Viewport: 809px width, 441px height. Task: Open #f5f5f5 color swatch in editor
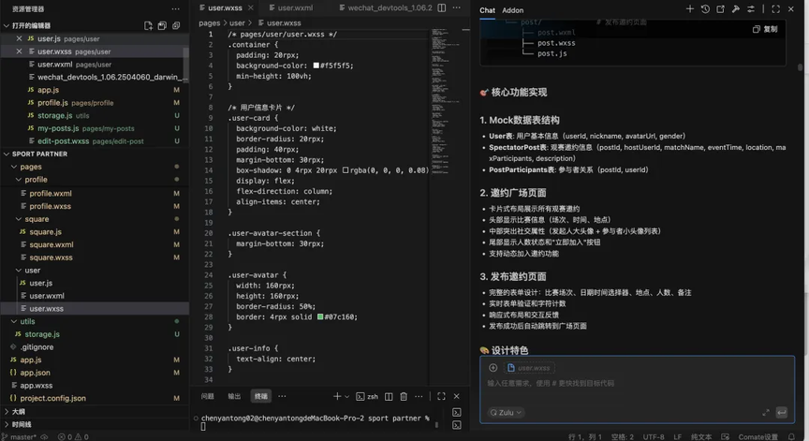[x=316, y=66]
